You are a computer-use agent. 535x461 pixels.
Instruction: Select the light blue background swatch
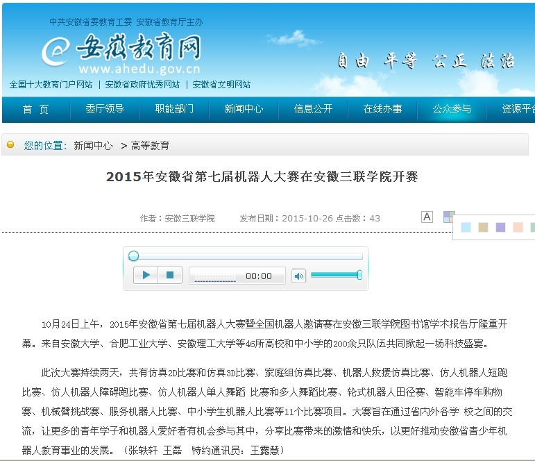coord(466,227)
